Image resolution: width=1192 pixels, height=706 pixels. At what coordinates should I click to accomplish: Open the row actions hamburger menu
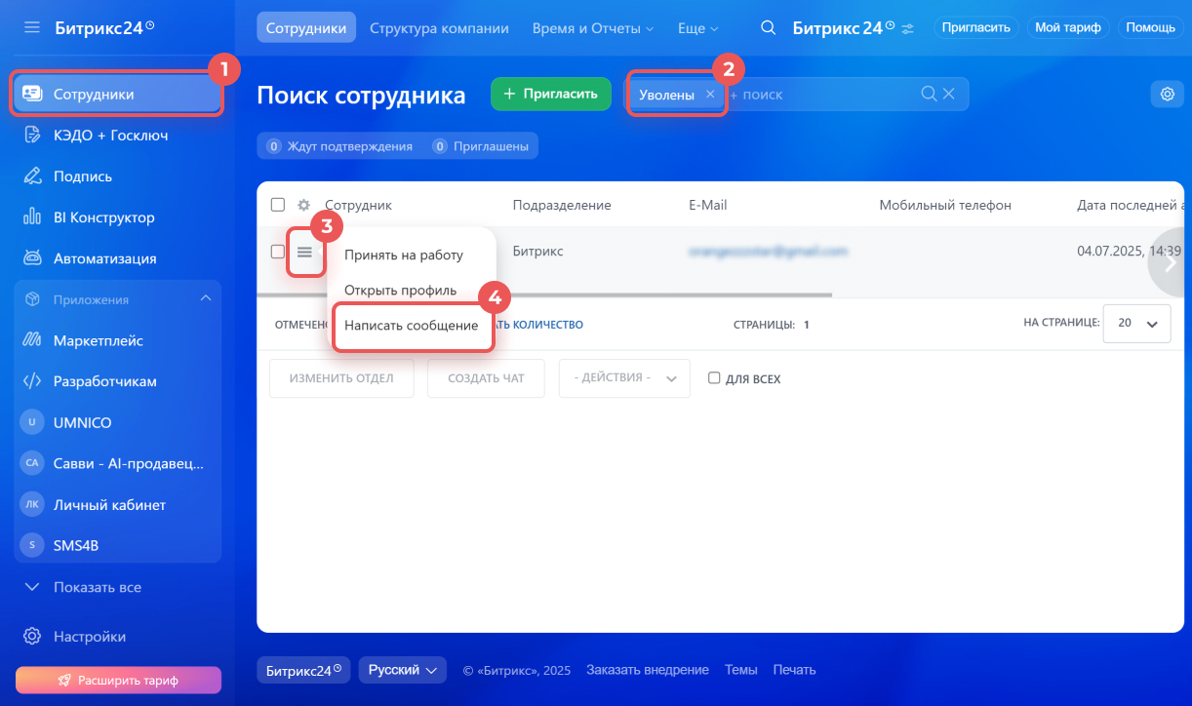[x=304, y=252]
